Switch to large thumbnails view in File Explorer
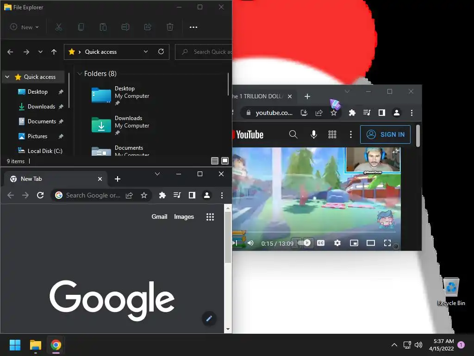This screenshot has height=356, width=474. 225,161
